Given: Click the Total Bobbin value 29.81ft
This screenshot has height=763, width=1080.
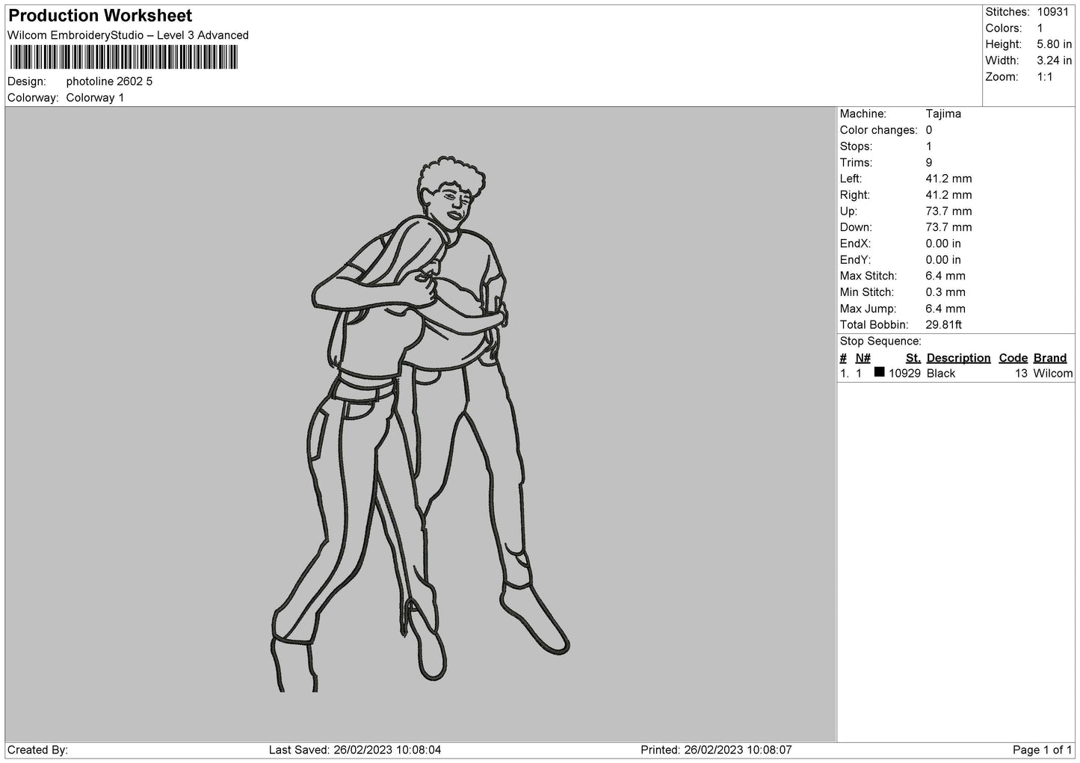Looking at the screenshot, I should pos(944,325).
